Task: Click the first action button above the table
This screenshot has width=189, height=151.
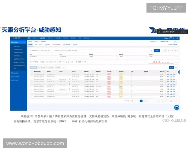Action: point(33,67)
